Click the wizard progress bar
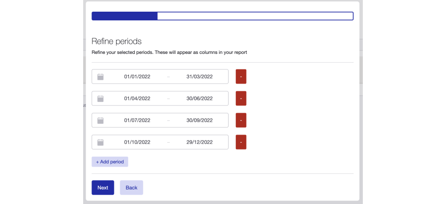The image size is (446, 204). coord(222,16)
